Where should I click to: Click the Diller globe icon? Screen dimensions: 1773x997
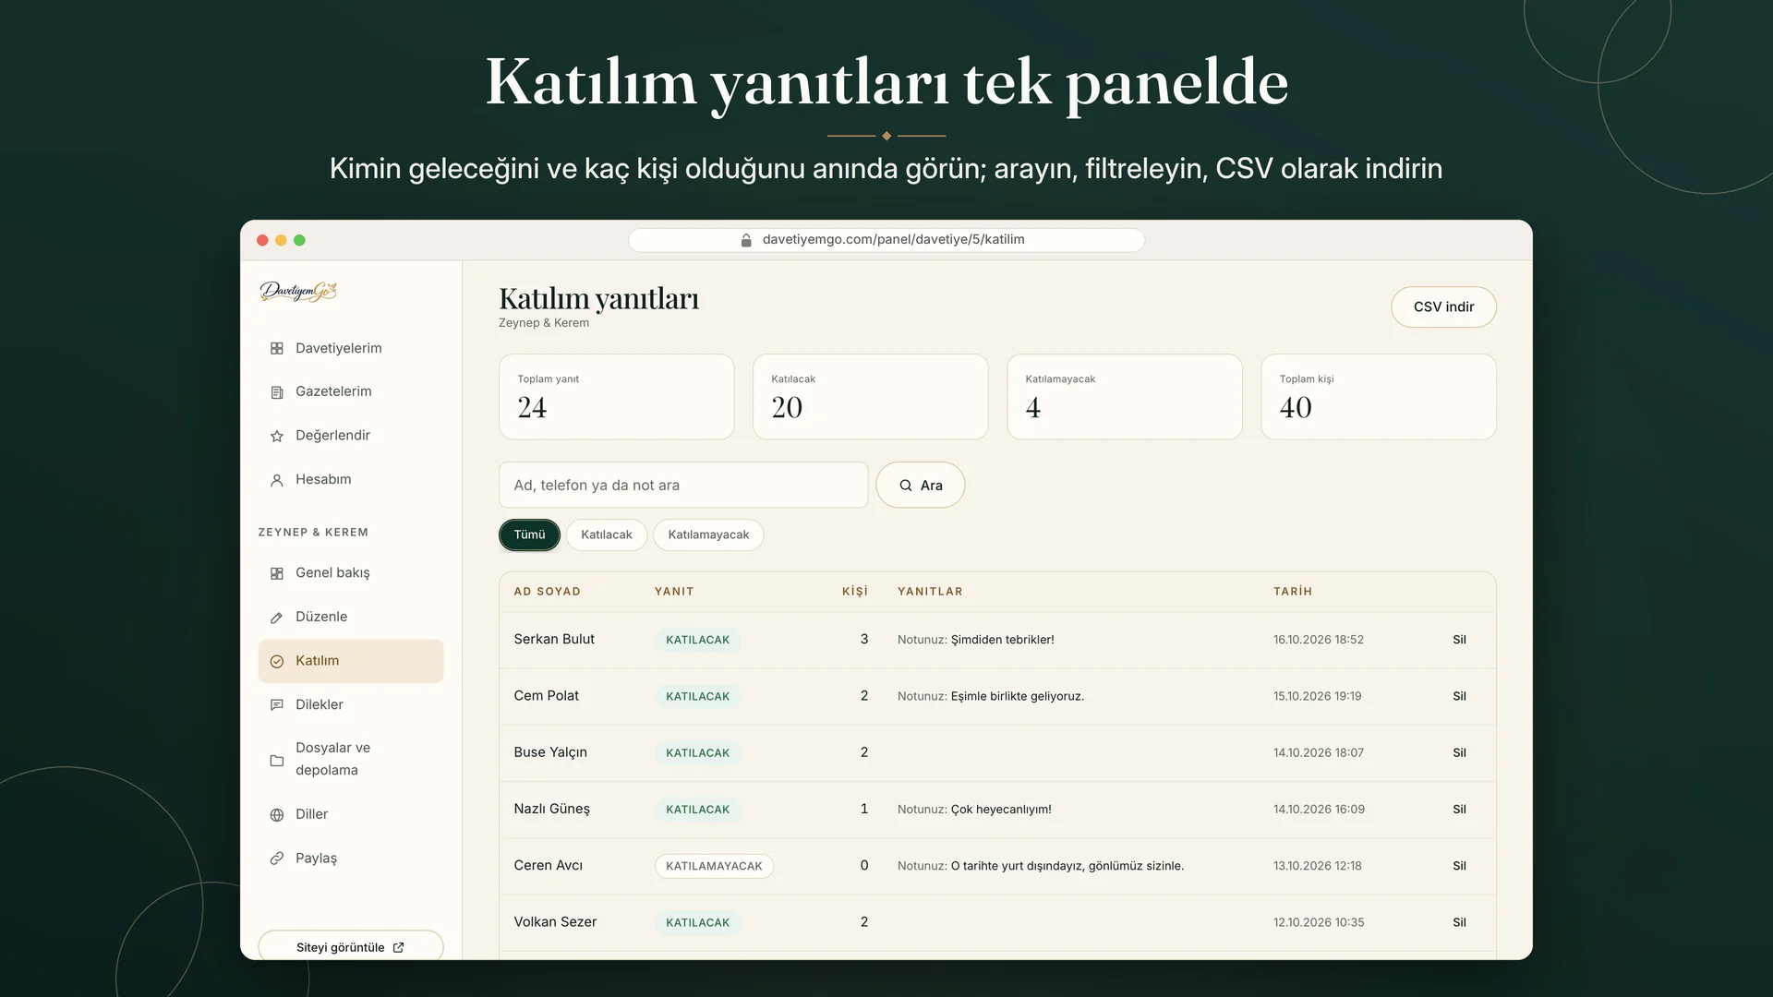coord(276,815)
